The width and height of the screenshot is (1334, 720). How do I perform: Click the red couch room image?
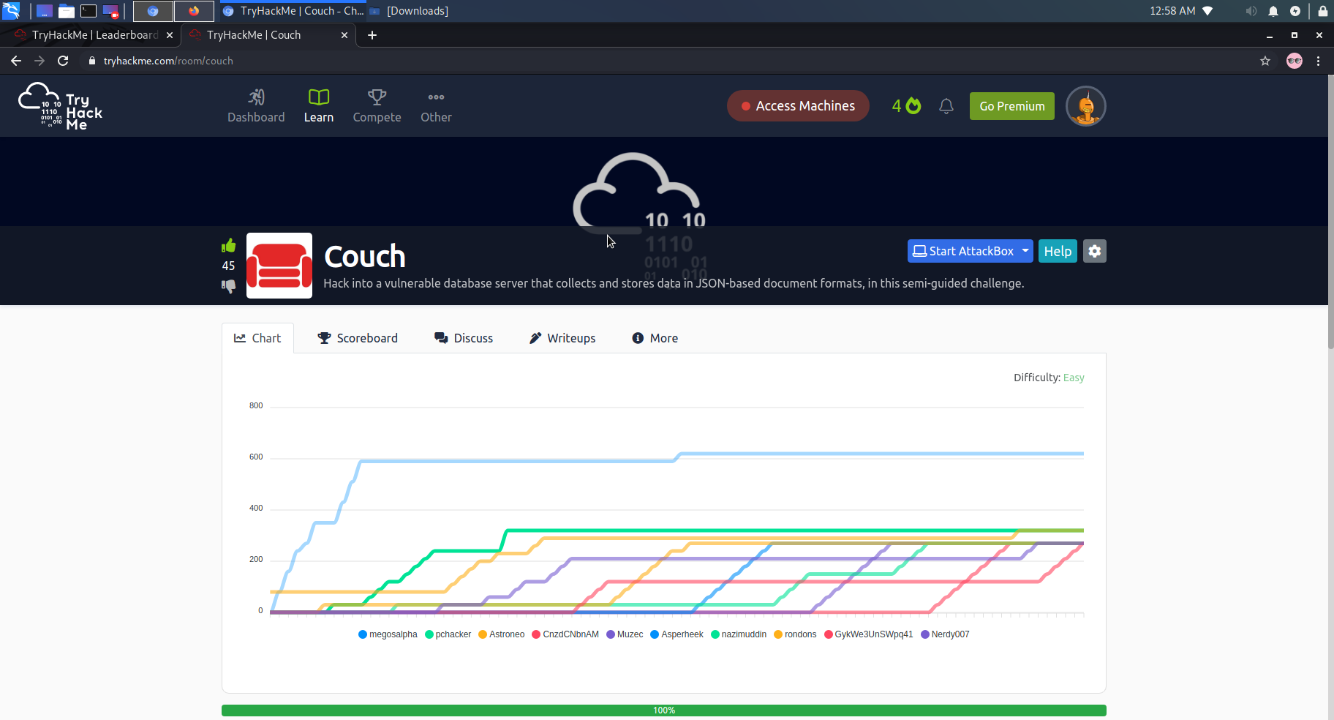pos(279,266)
